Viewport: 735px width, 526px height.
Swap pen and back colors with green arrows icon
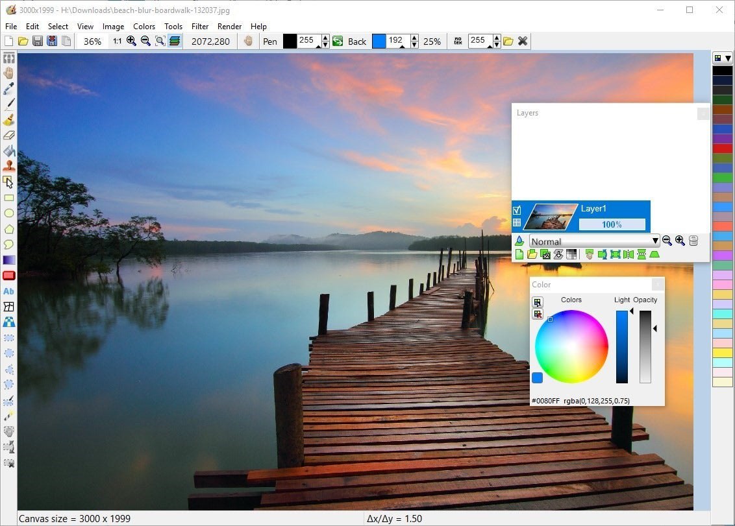tap(338, 42)
